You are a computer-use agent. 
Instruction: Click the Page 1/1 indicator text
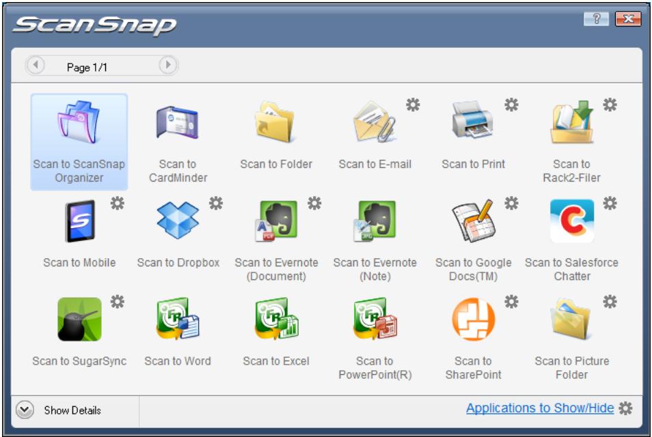[87, 68]
